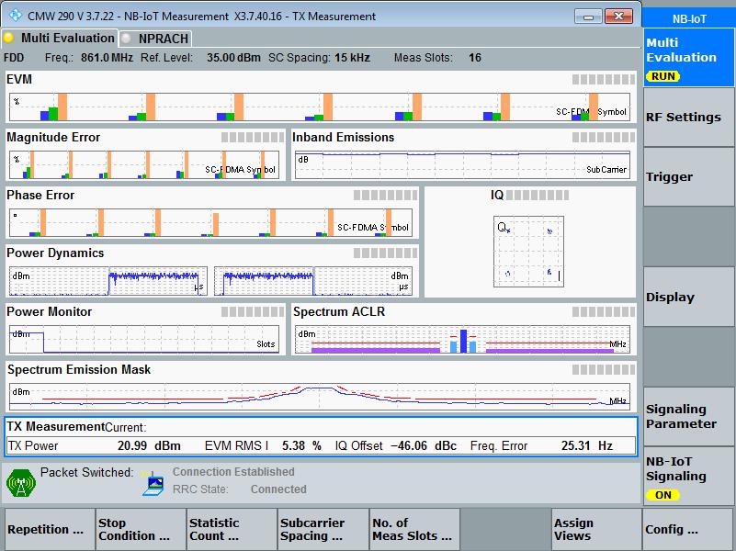Toggle the Multi Evaluation RUN softkey

tap(689, 58)
